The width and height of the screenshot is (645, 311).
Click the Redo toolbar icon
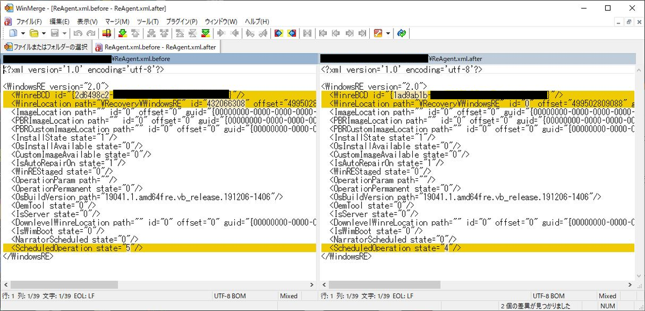click(91, 33)
